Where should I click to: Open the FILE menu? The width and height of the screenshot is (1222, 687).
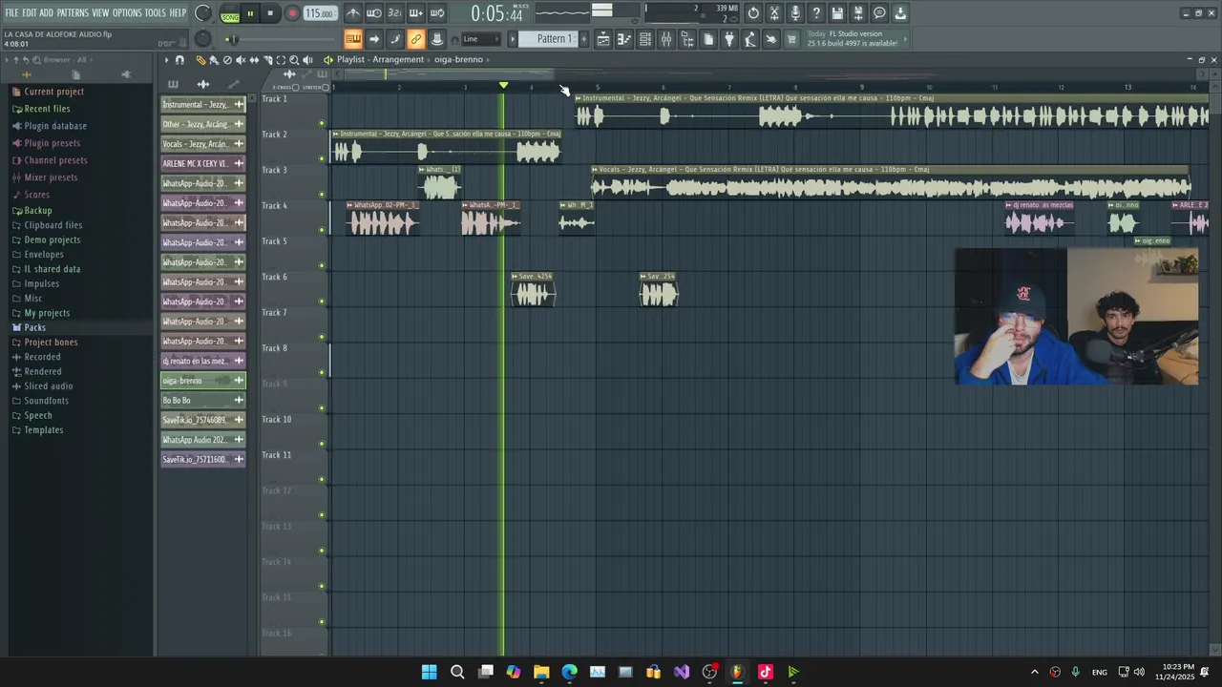click(x=12, y=13)
